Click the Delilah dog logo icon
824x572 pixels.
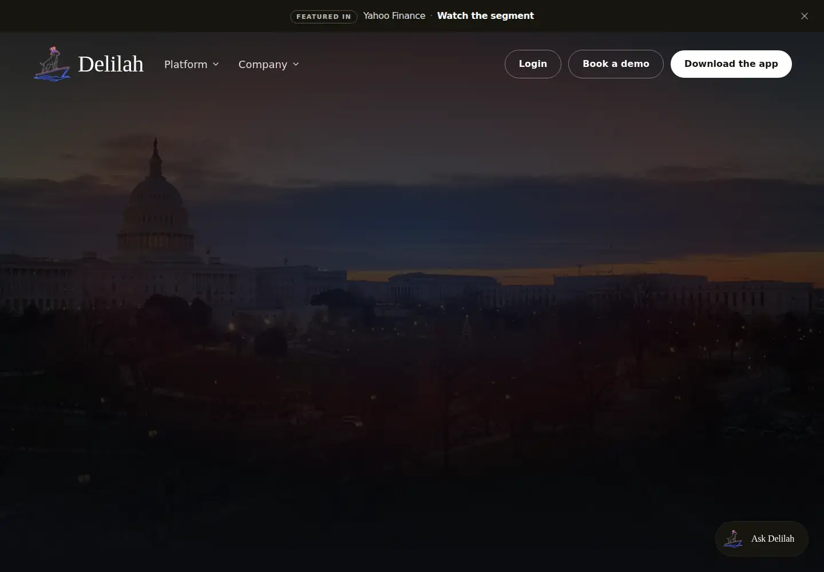(52, 63)
